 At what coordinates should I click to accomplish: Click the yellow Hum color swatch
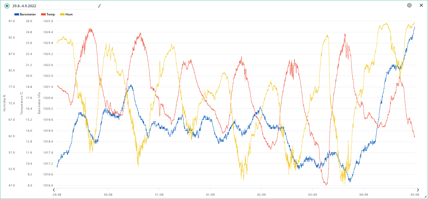coord(62,14)
